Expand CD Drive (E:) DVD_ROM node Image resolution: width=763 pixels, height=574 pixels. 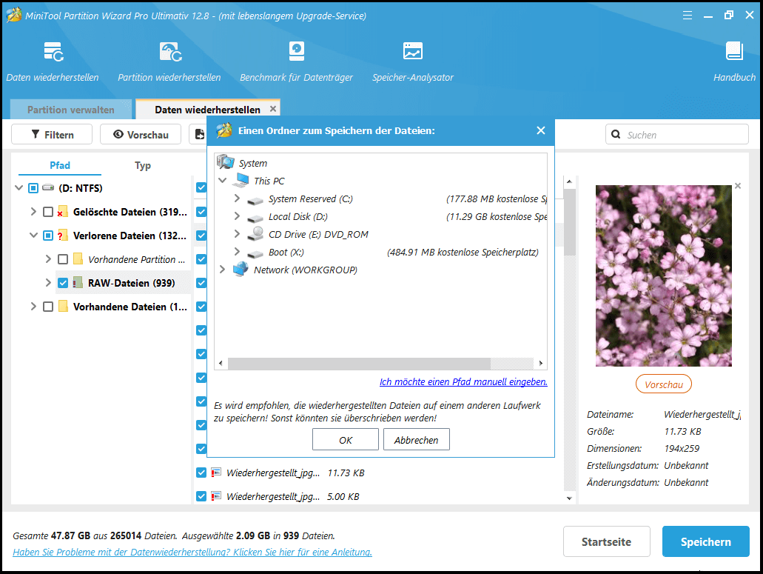tap(237, 234)
